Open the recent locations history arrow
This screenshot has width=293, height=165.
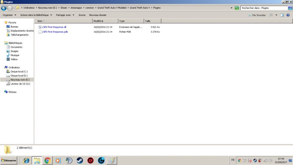[x=14, y=8]
